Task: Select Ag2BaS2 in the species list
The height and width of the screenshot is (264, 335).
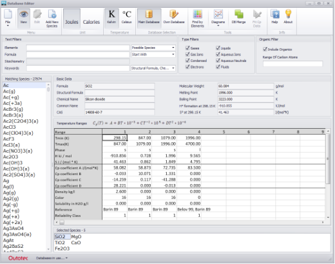Action: click(x=14, y=246)
